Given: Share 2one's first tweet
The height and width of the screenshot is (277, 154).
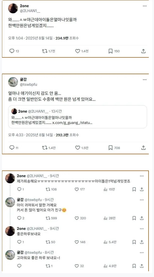Looking at the screenshot, I should pos(143,51).
